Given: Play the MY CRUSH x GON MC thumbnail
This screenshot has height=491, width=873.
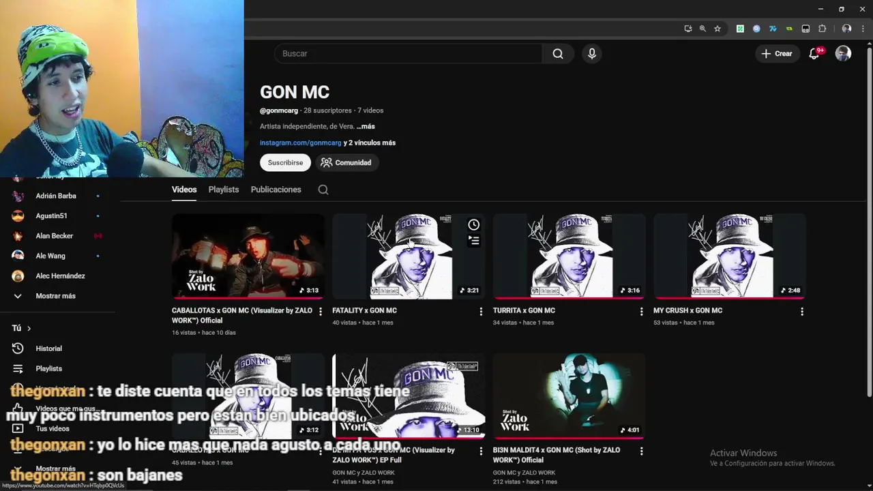Looking at the screenshot, I should tap(730, 256).
